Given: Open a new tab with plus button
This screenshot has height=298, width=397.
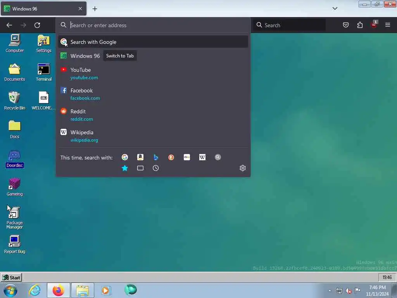Looking at the screenshot, I should point(95,9).
